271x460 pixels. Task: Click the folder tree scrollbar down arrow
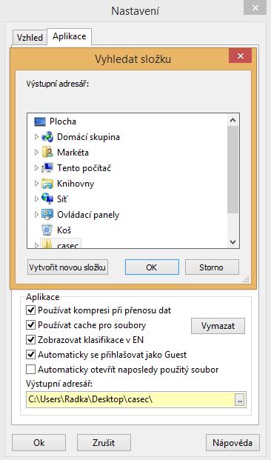point(233,242)
